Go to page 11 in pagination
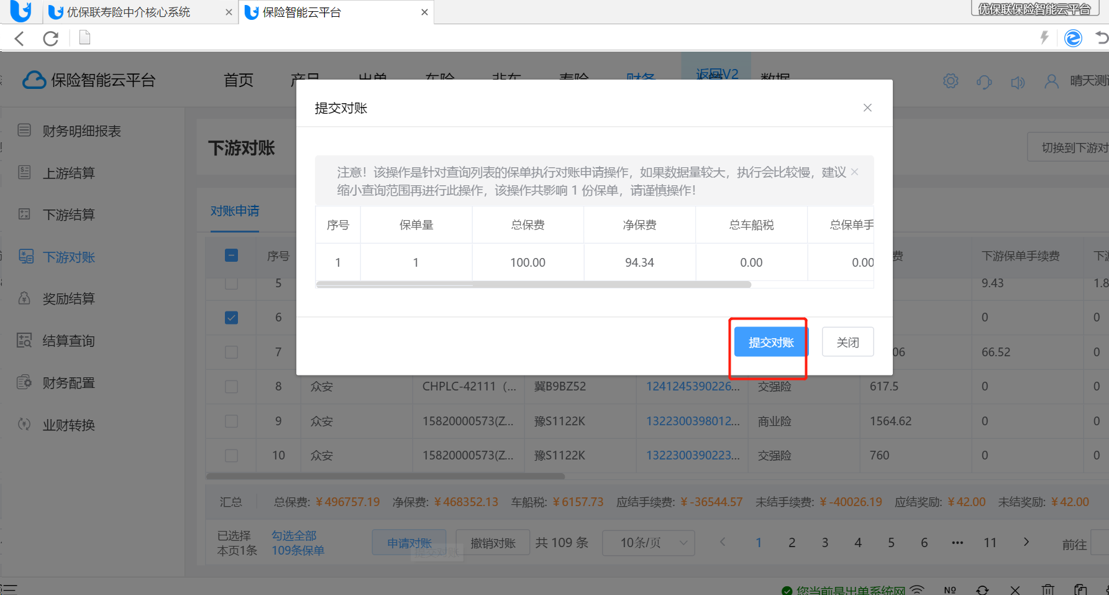This screenshot has width=1109, height=595. 990,543
